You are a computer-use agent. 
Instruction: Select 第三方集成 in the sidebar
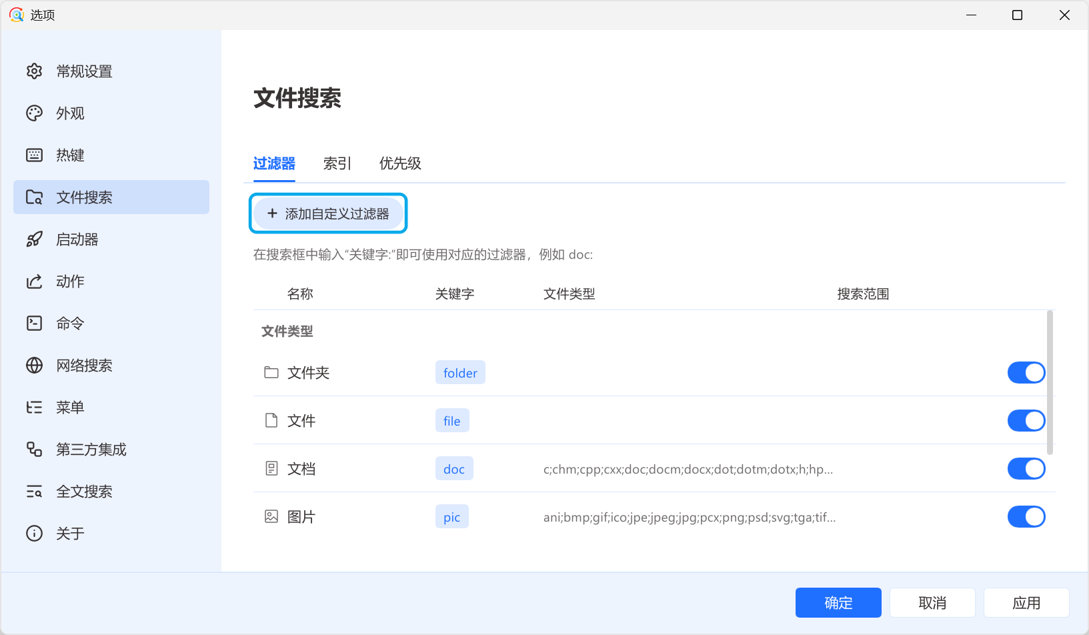click(x=111, y=450)
